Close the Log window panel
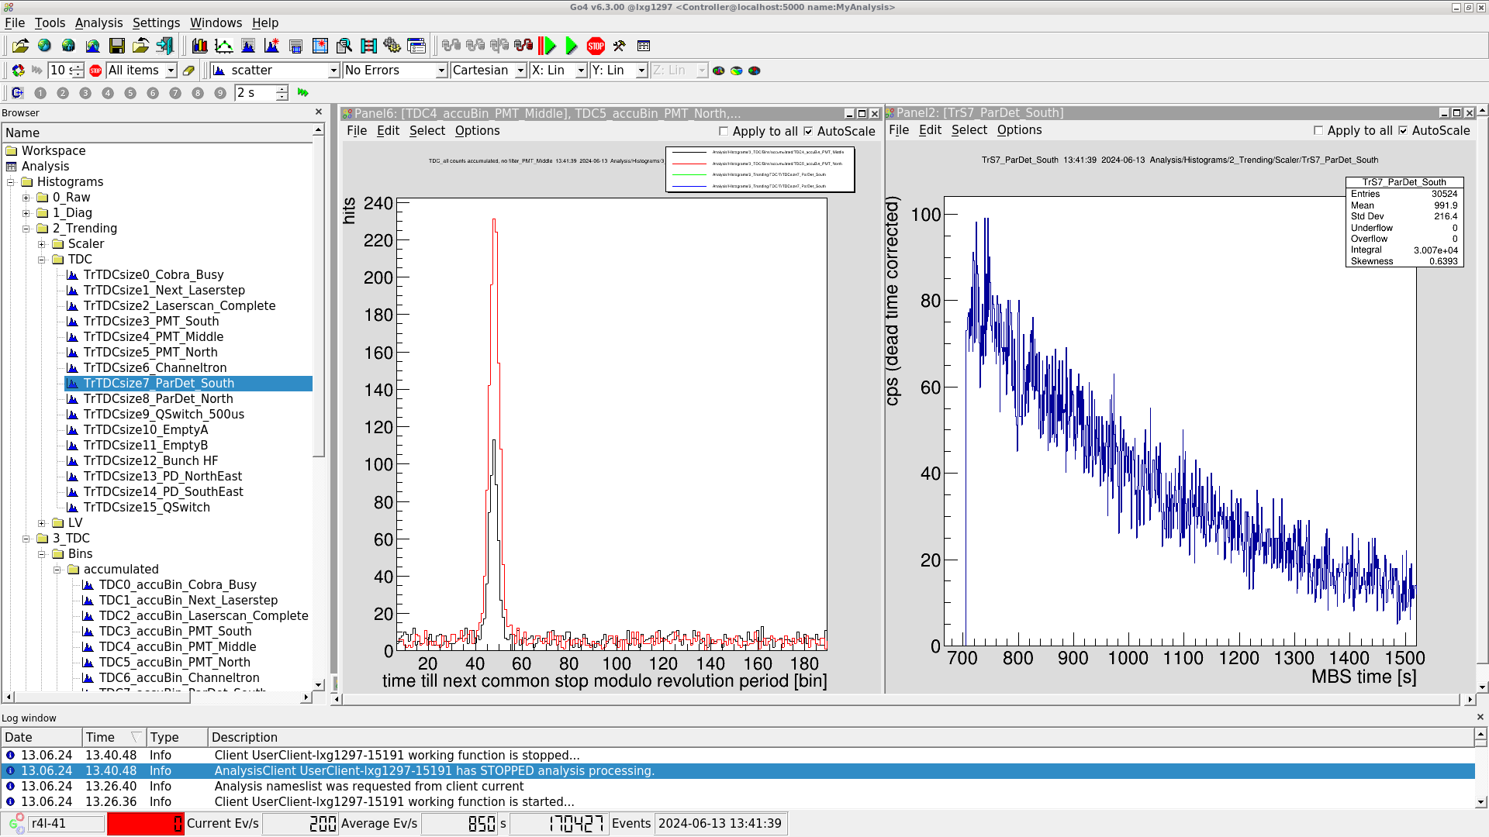 coord(1480,718)
